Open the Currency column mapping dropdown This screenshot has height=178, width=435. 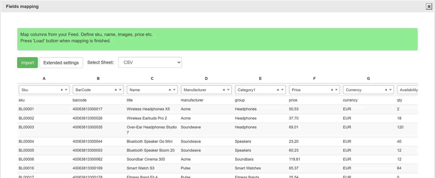coord(368,90)
